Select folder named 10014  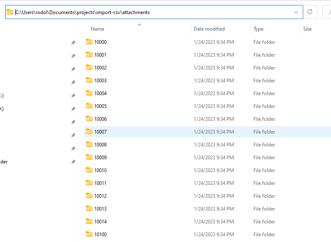click(100, 221)
